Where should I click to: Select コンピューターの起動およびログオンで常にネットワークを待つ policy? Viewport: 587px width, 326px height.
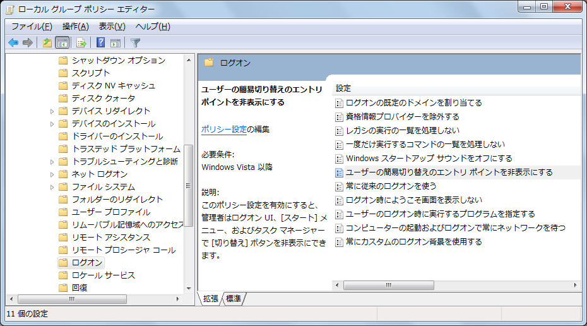pyautogui.click(x=455, y=228)
